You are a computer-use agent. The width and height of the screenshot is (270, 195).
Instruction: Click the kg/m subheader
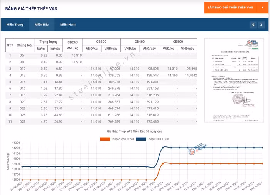(x=41, y=49)
